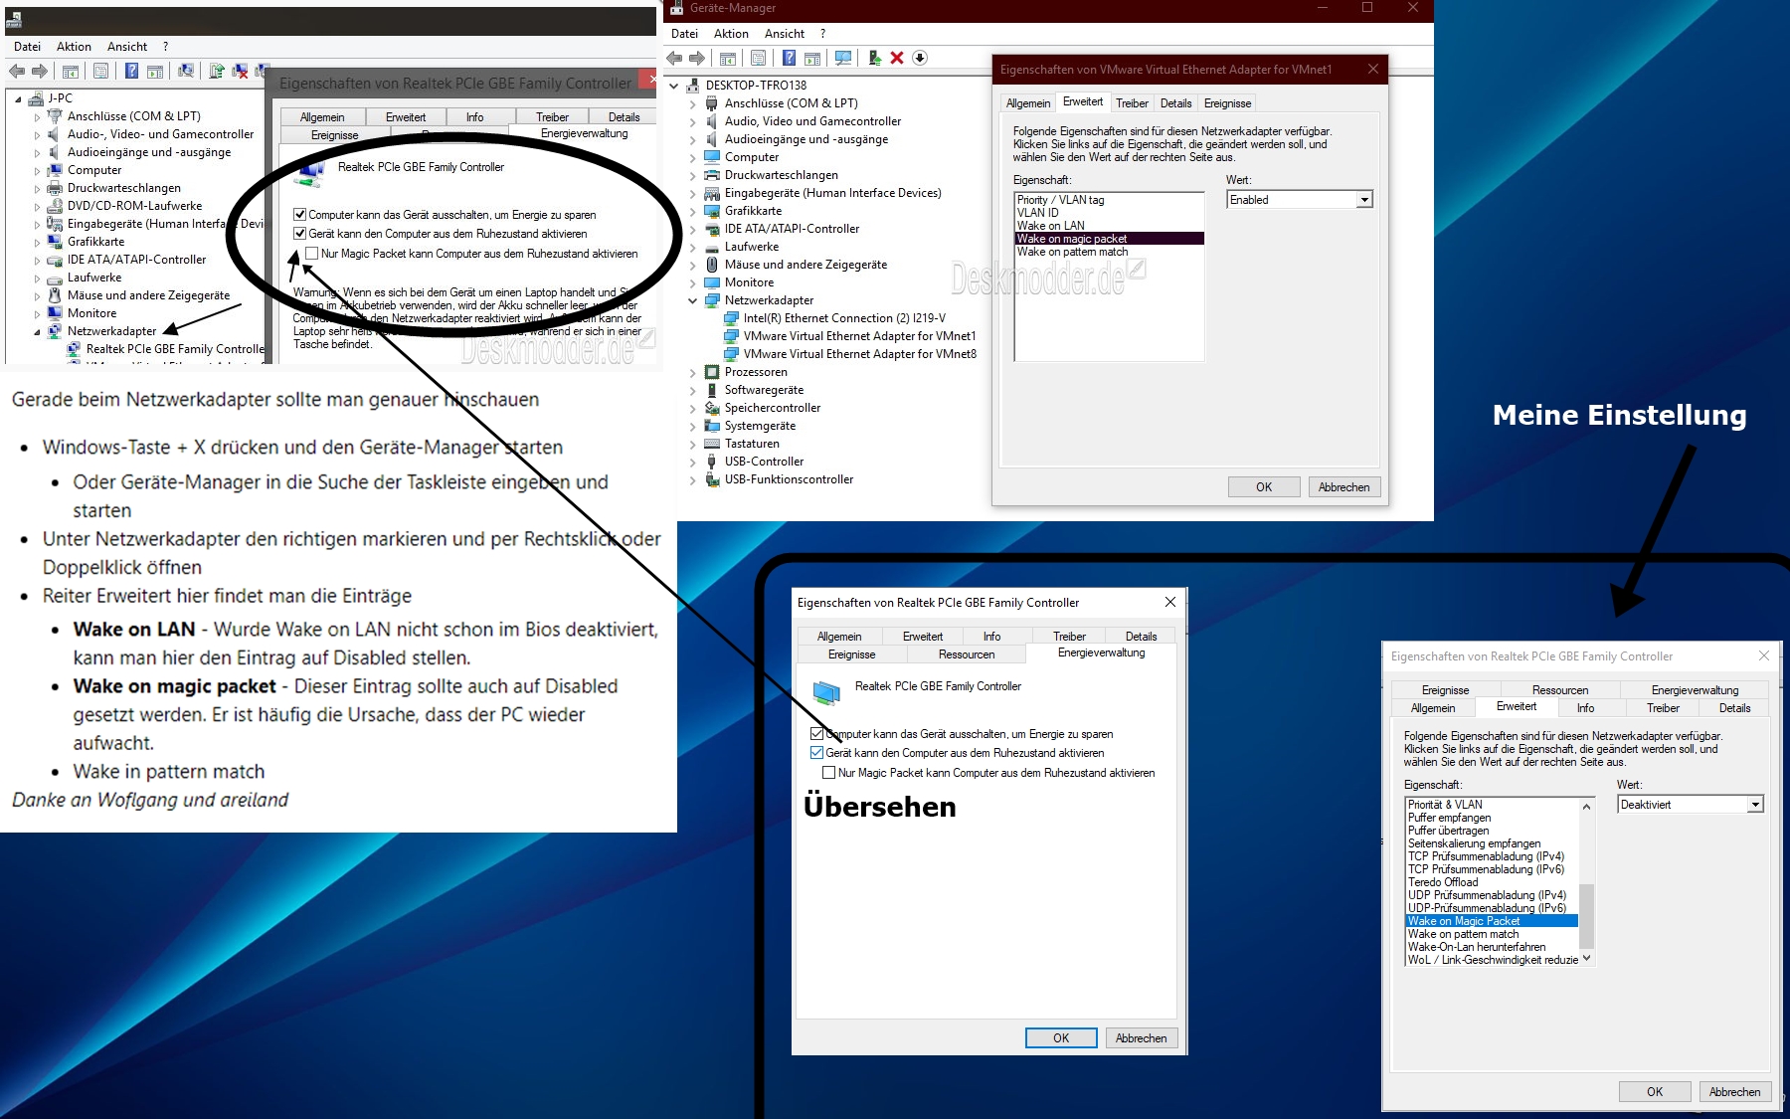The image size is (1790, 1119).
Task: Click Abbrechen in Meine Einstellung Realtek dialog
Action: click(1734, 1092)
